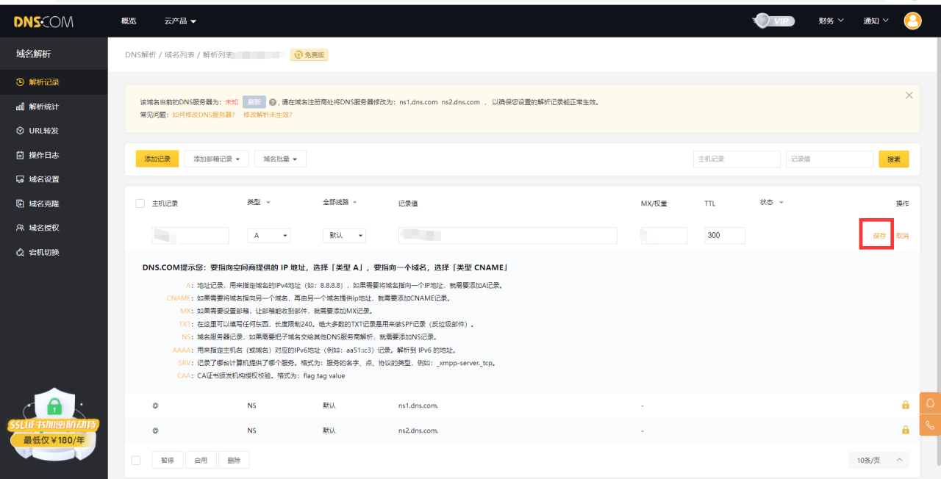Close the yellow DNS server notice banner
The height and width of the screenshot is (479, 941).
pyautogui.click(x=909, y=96)
